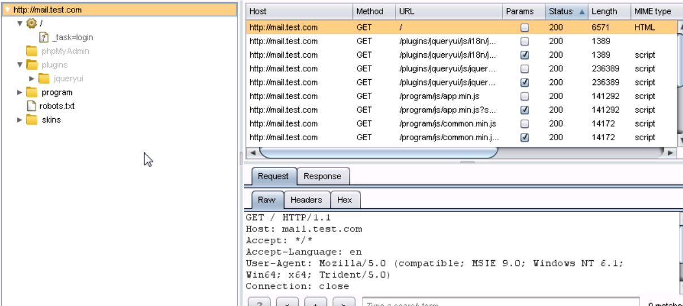Image resolution: width=683 pixels, height=306 pixels.
Task: Sort table by URL column
Action: coord(449,11)
